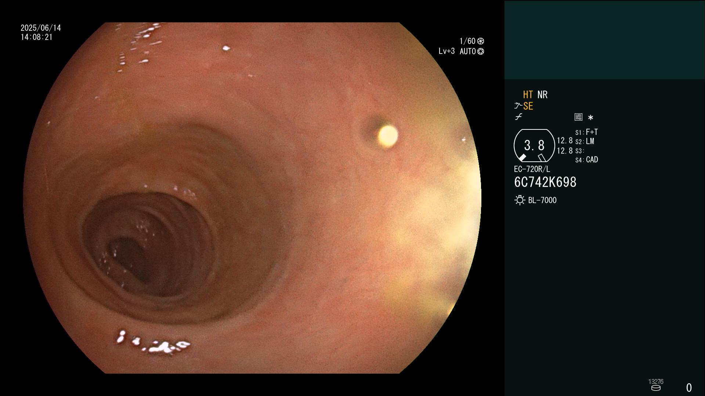Image resolution: width=705 pixels, height=396 pixels.
Task: Click the serial number 6C742K698
Action: [545, 182]
